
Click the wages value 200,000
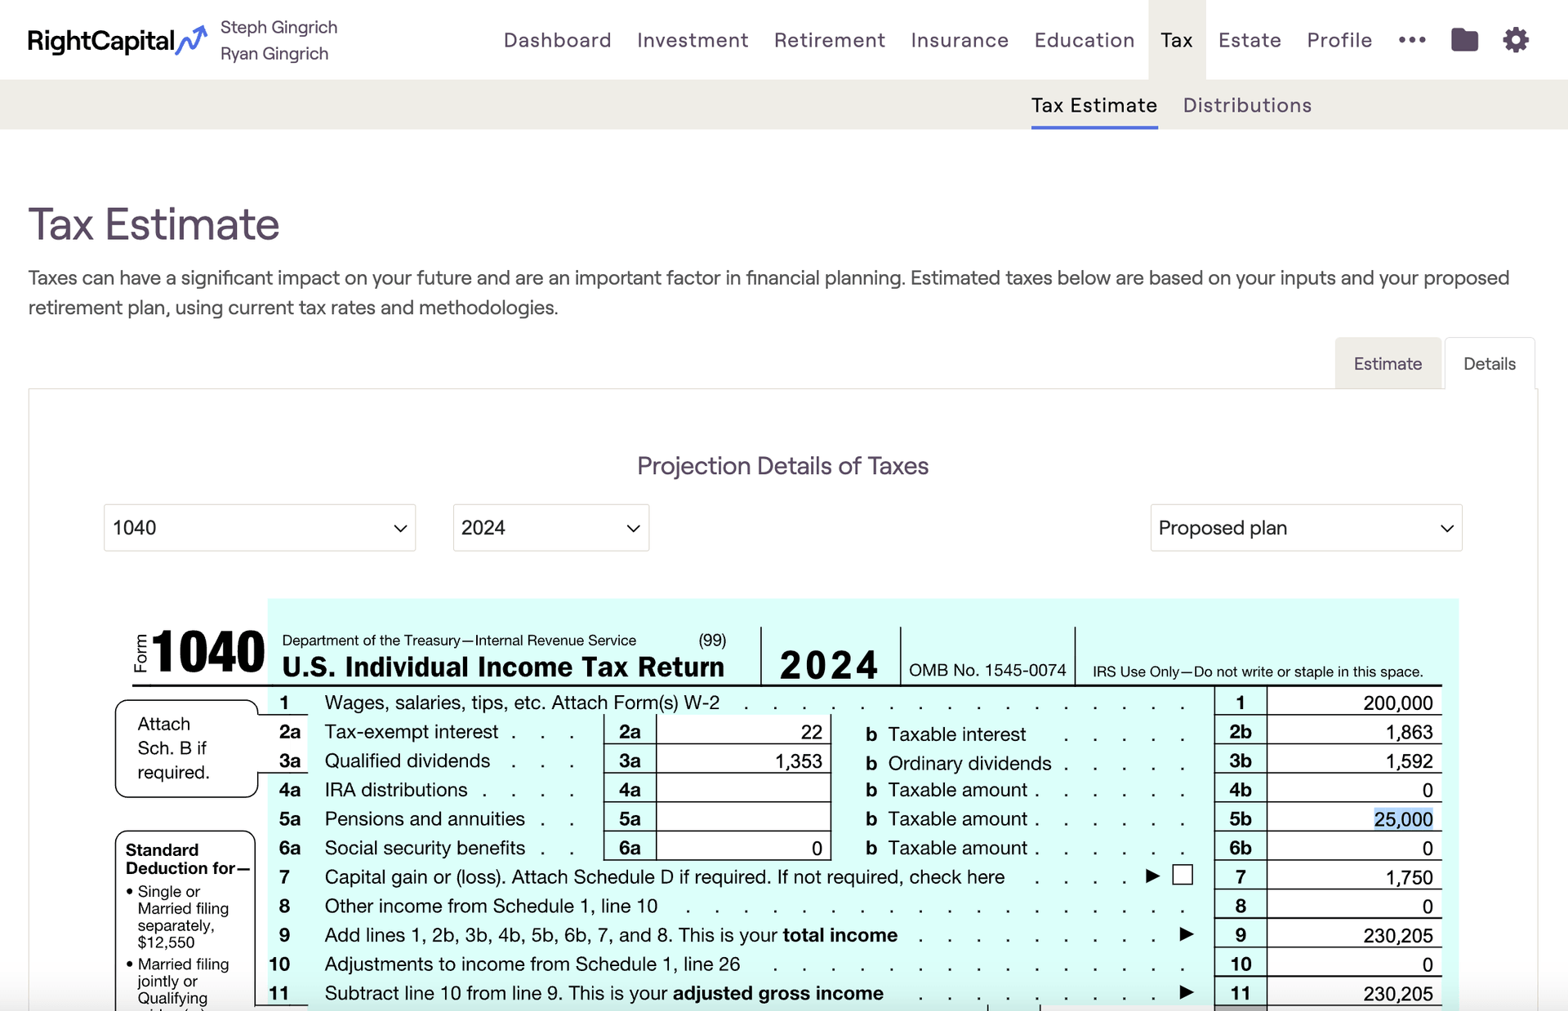(x=1397, y=703)
